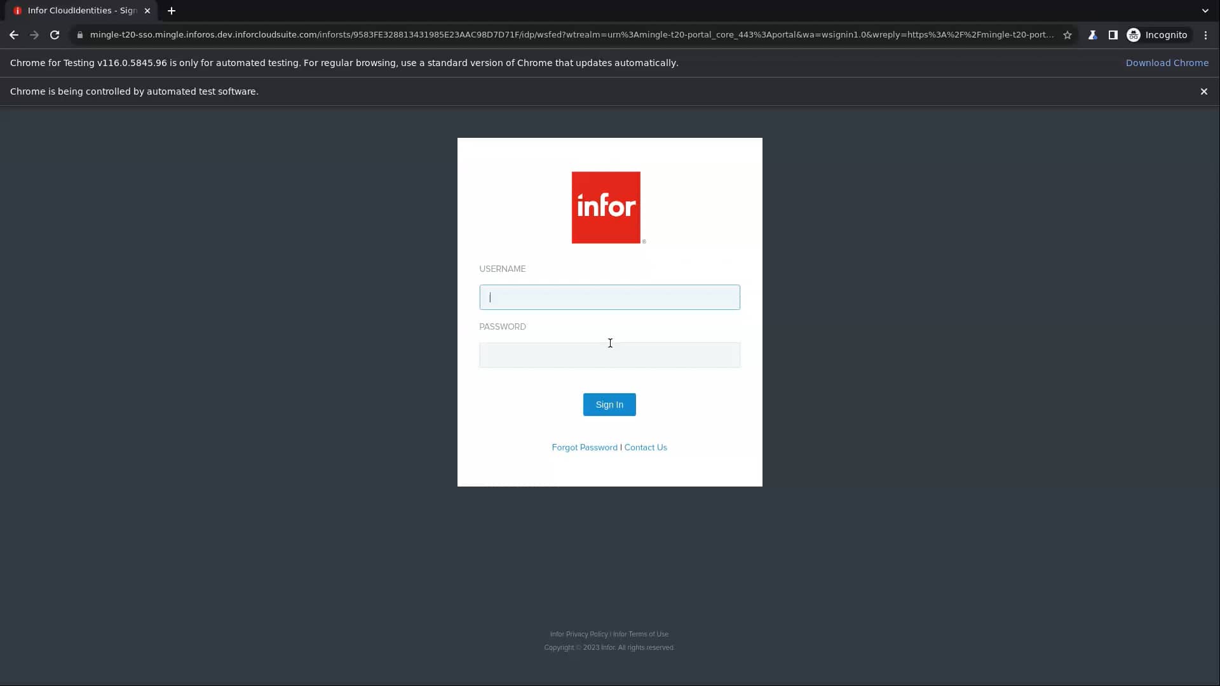The image size is (1220, 686).
Task: Bookmark this page with star icon
Action: [1067, 35]
